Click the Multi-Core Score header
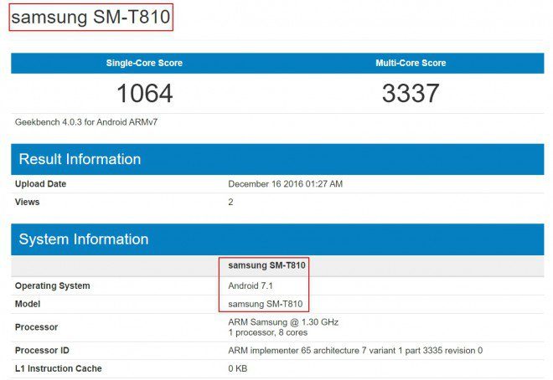 point(411,63)
